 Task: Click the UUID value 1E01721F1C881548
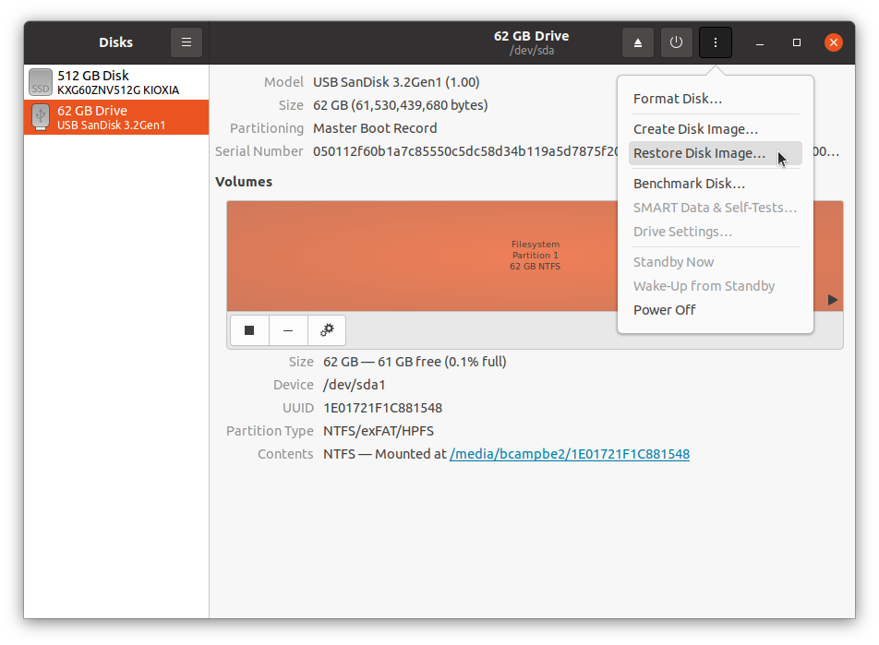[383, 408]
